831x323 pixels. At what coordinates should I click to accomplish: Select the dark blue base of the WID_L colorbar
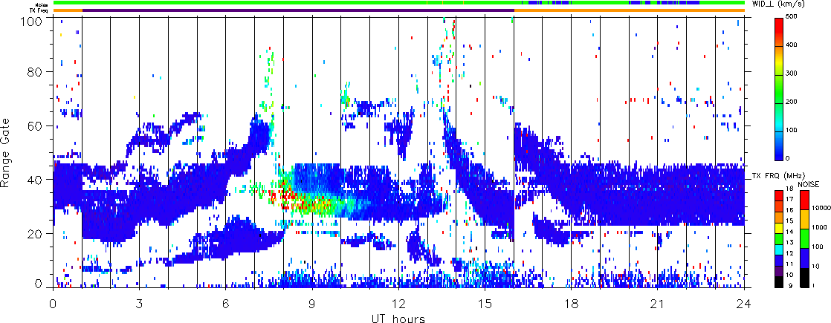click(781, 154)
